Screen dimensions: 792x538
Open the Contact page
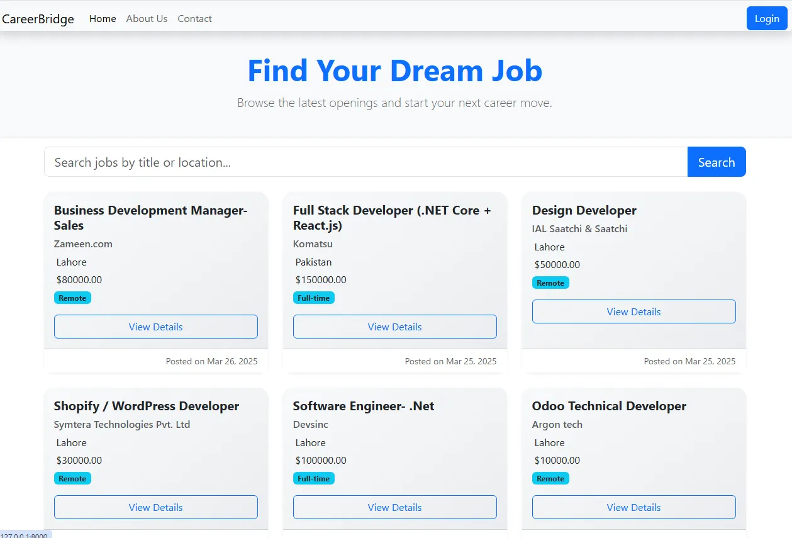(x=194, y=19)
